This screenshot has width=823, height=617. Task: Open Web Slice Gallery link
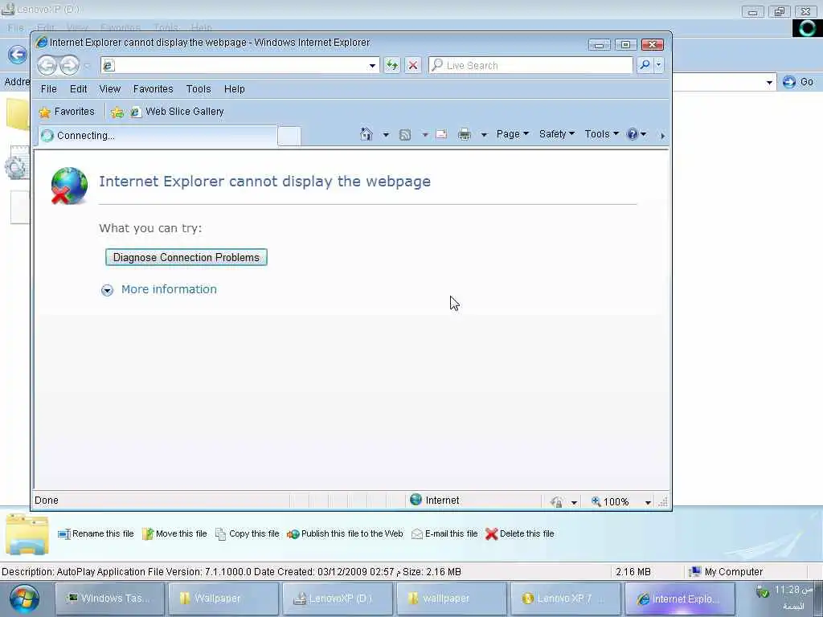(x=178, y=112)
